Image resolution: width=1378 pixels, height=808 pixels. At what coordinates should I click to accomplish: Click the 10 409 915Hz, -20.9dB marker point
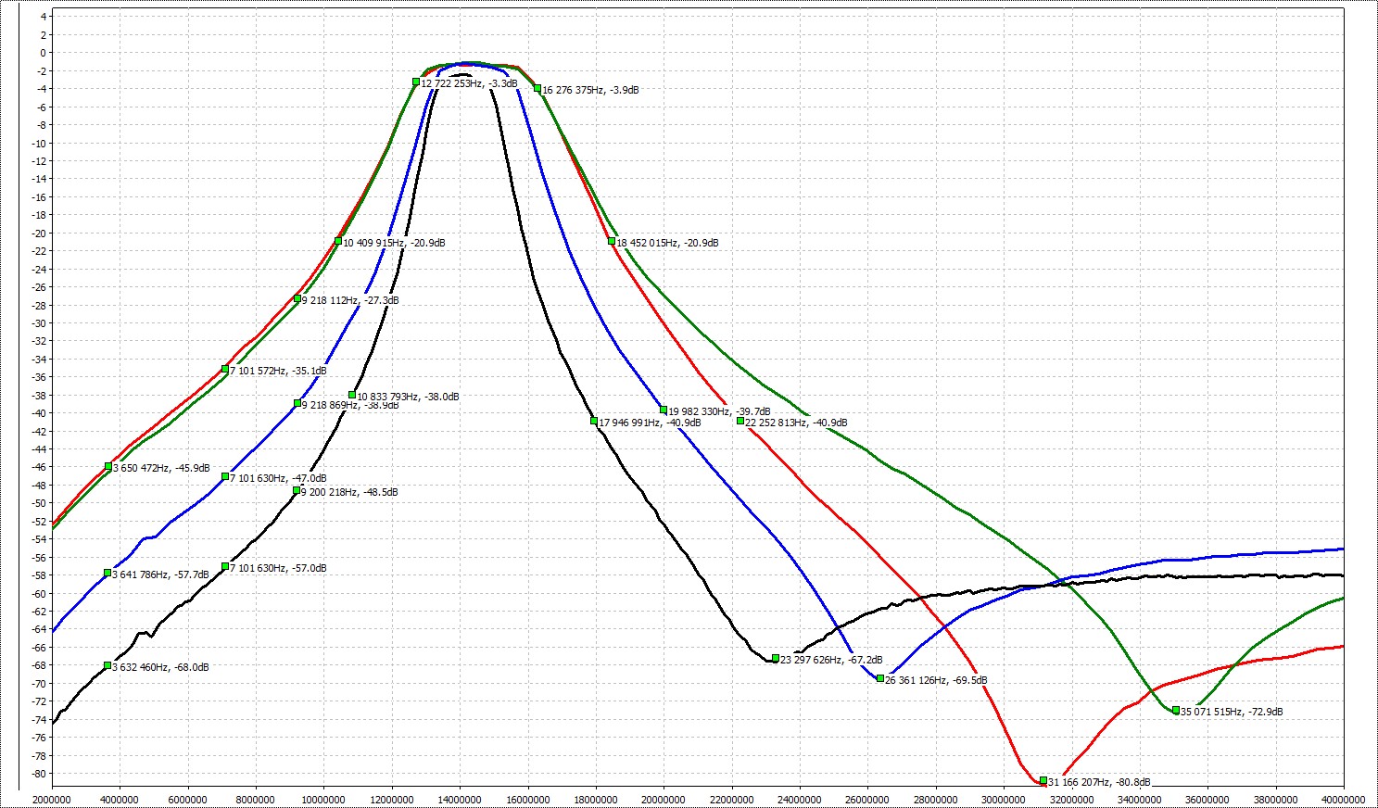[338, 242]
